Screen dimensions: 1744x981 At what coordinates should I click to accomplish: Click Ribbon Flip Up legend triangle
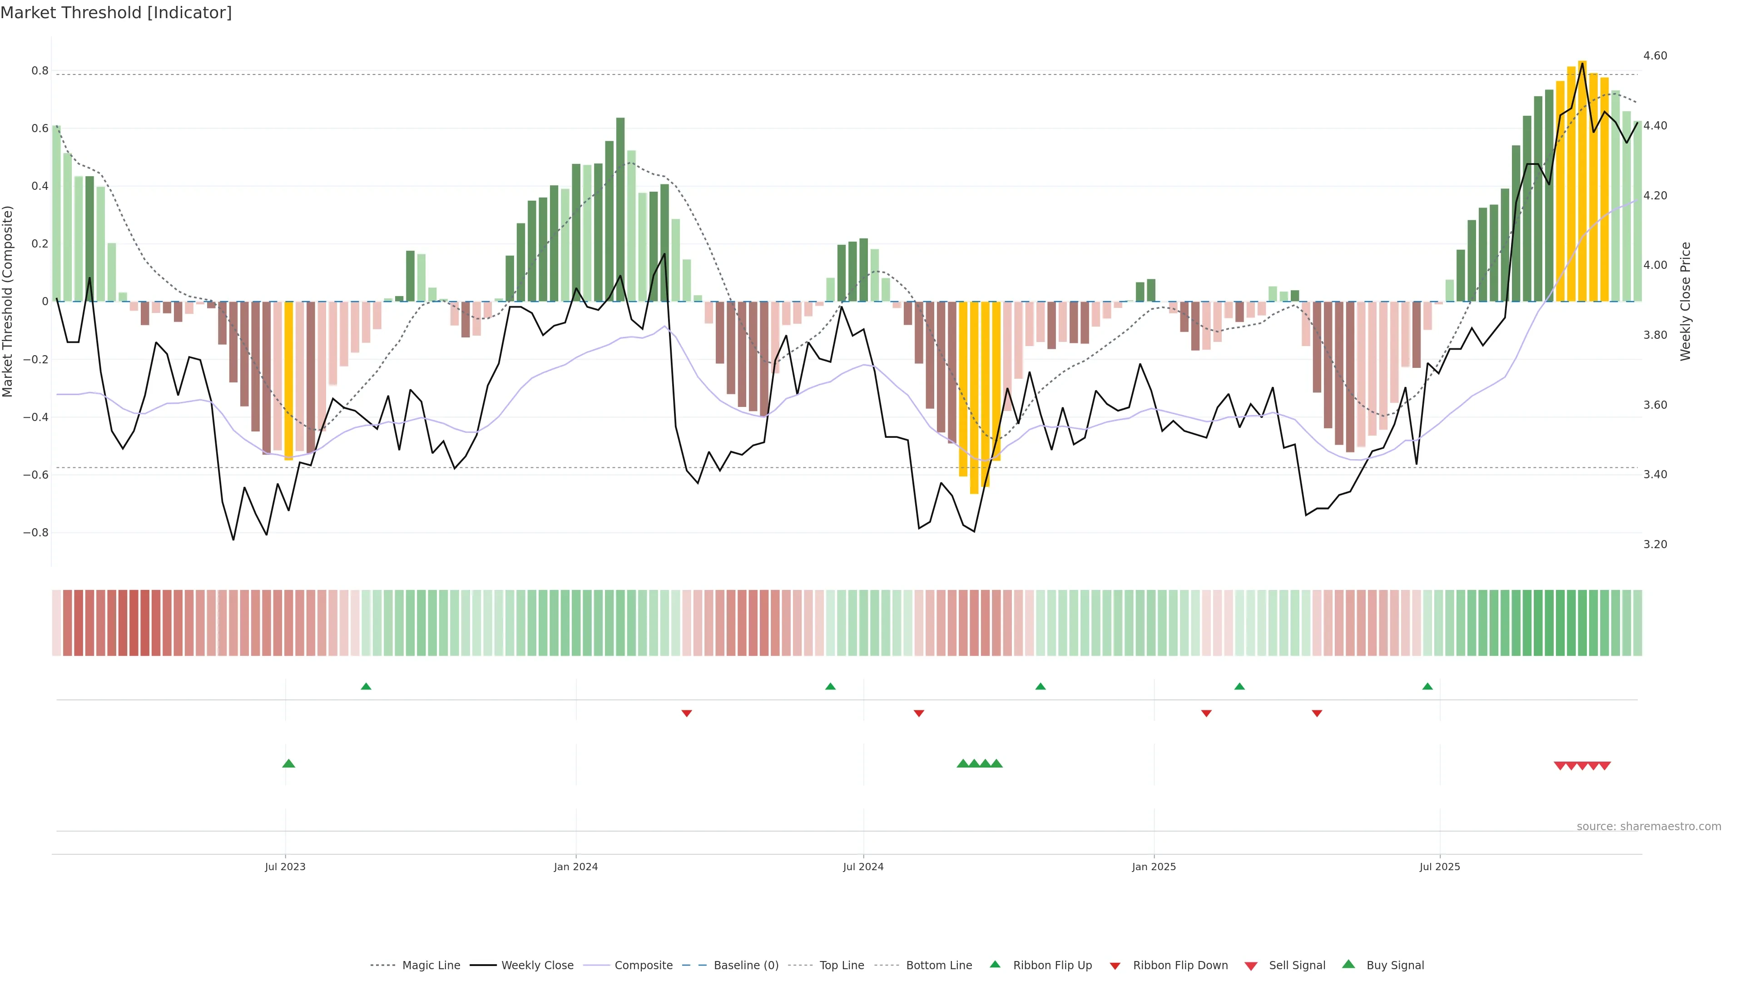tap(995, 964)
